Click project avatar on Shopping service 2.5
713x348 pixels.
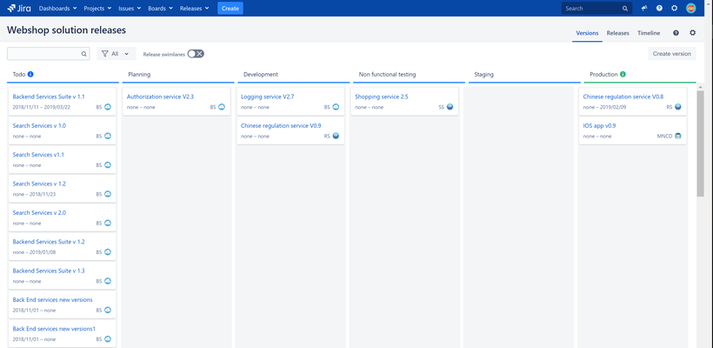(x=450, y=107)
